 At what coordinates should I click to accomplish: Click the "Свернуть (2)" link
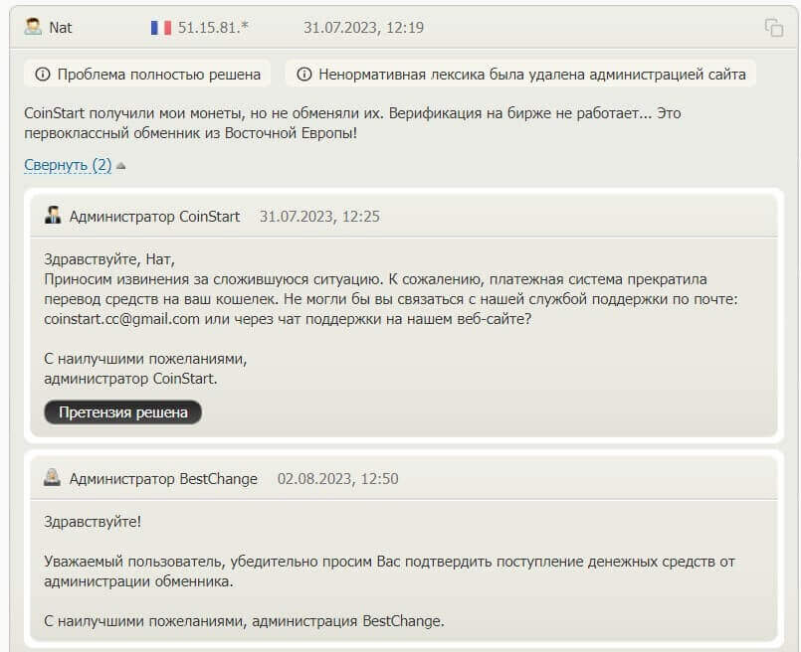(68, 165)
